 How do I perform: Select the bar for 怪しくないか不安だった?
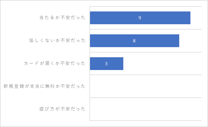134,41
